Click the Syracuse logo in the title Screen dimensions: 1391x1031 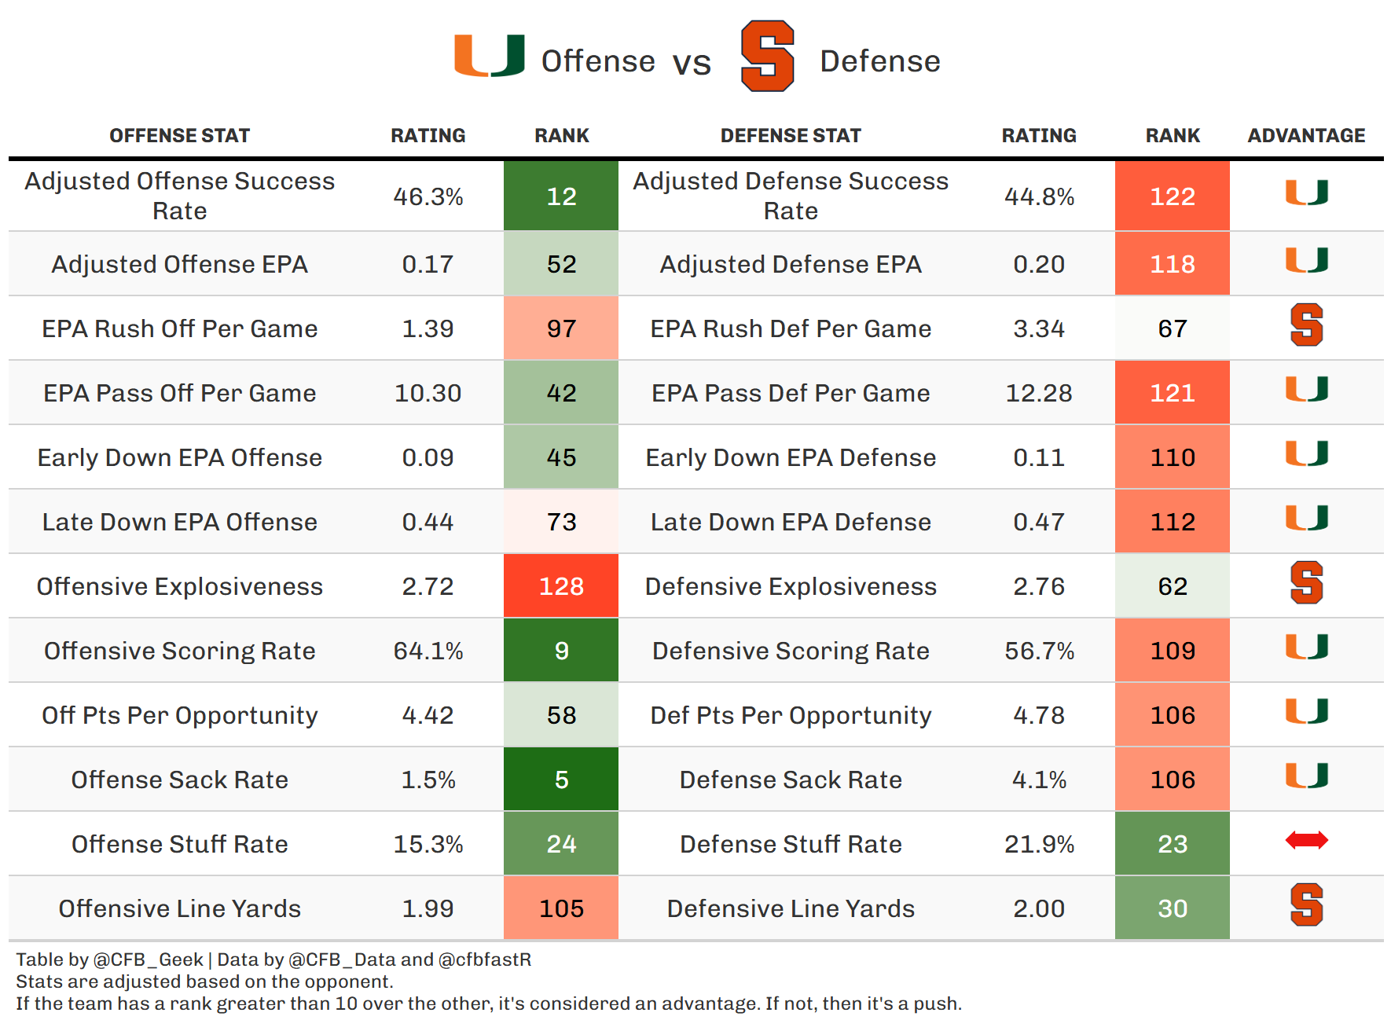pos(768,56)
